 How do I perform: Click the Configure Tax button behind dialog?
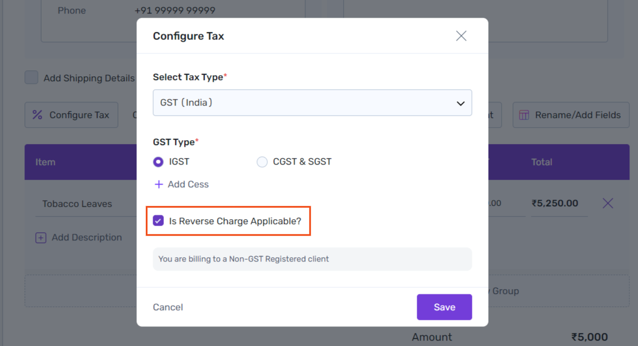[x=71, y=115]
